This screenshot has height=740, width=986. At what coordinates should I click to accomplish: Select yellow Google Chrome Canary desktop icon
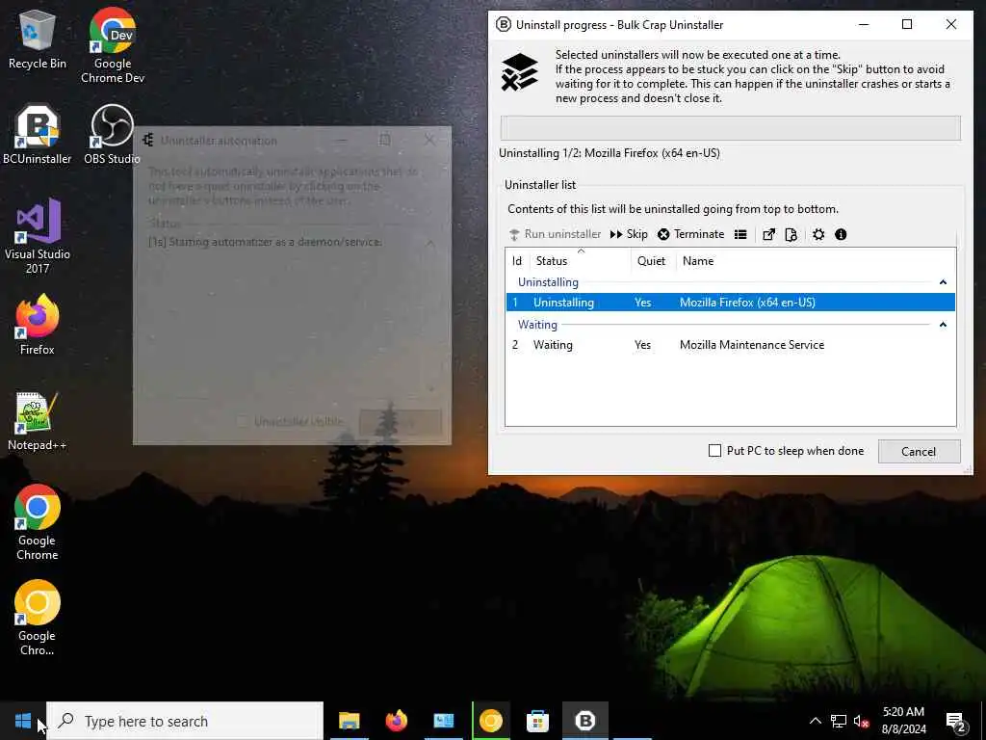tap(38, 618)
